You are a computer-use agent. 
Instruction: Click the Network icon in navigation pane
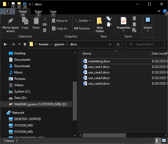point(9,113)
